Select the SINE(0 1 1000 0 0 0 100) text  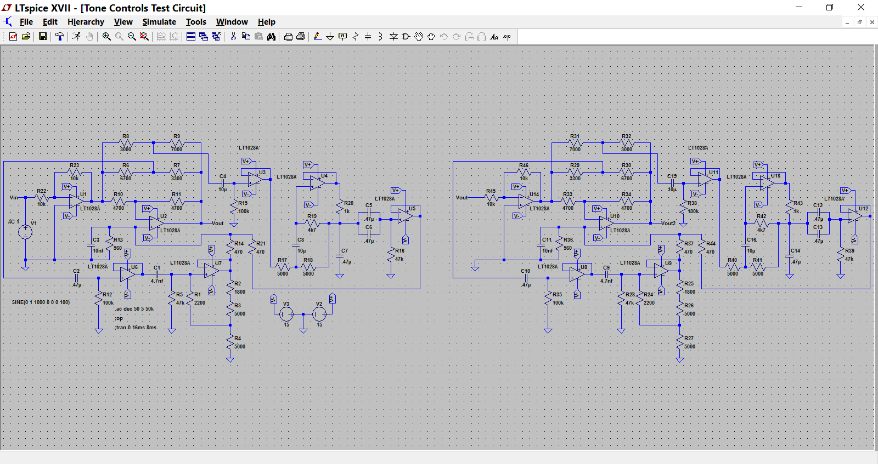[x=41, y=302]
